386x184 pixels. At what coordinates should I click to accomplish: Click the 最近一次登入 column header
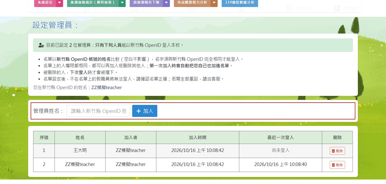(280, 137)
